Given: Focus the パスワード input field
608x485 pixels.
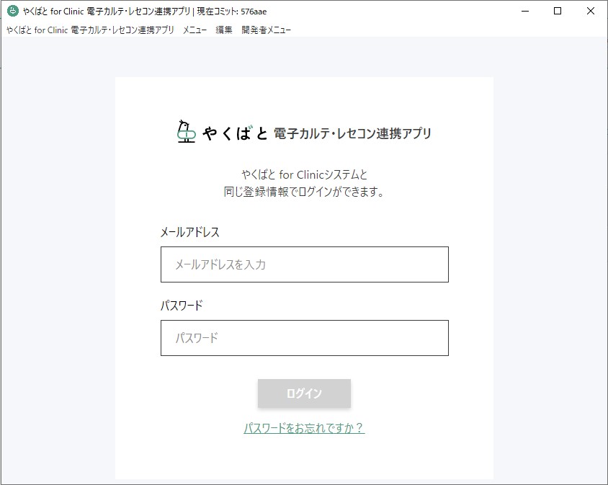Looking at the screenshot, I should pyautogui.click(x=304, y=337).
